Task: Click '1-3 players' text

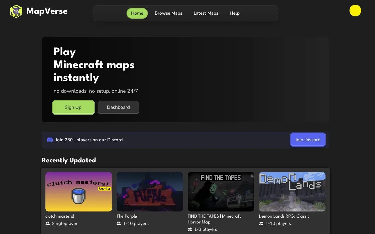Action: [x=206, y=229]
